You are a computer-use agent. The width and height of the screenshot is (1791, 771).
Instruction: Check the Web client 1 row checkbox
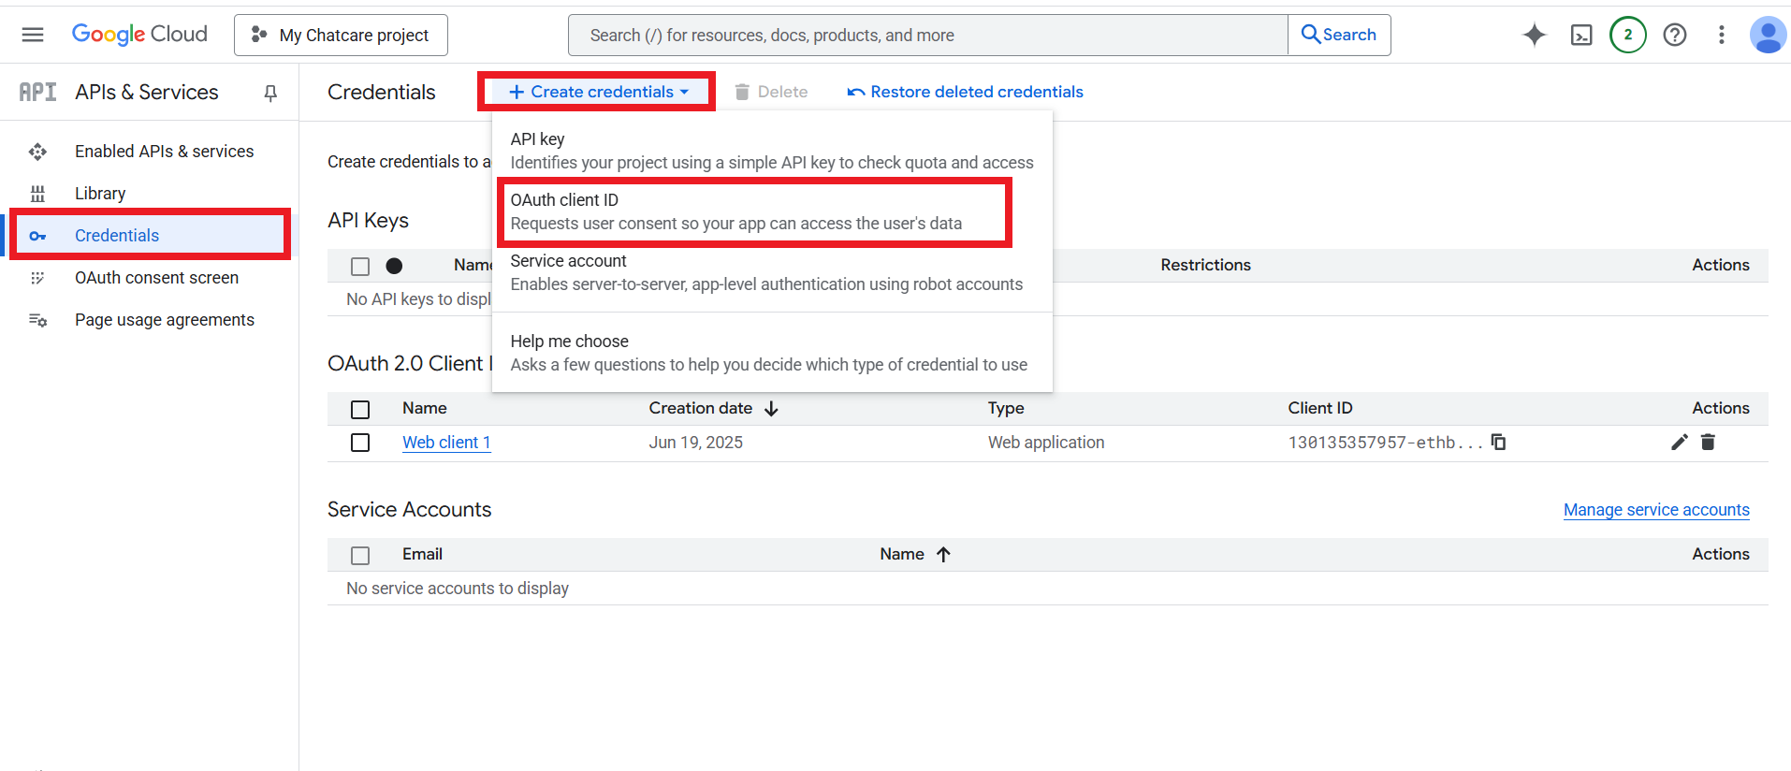pyautogui.click(x=360, y=443)
